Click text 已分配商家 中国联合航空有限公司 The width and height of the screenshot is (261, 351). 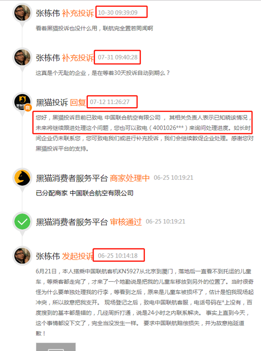[84, 193]
